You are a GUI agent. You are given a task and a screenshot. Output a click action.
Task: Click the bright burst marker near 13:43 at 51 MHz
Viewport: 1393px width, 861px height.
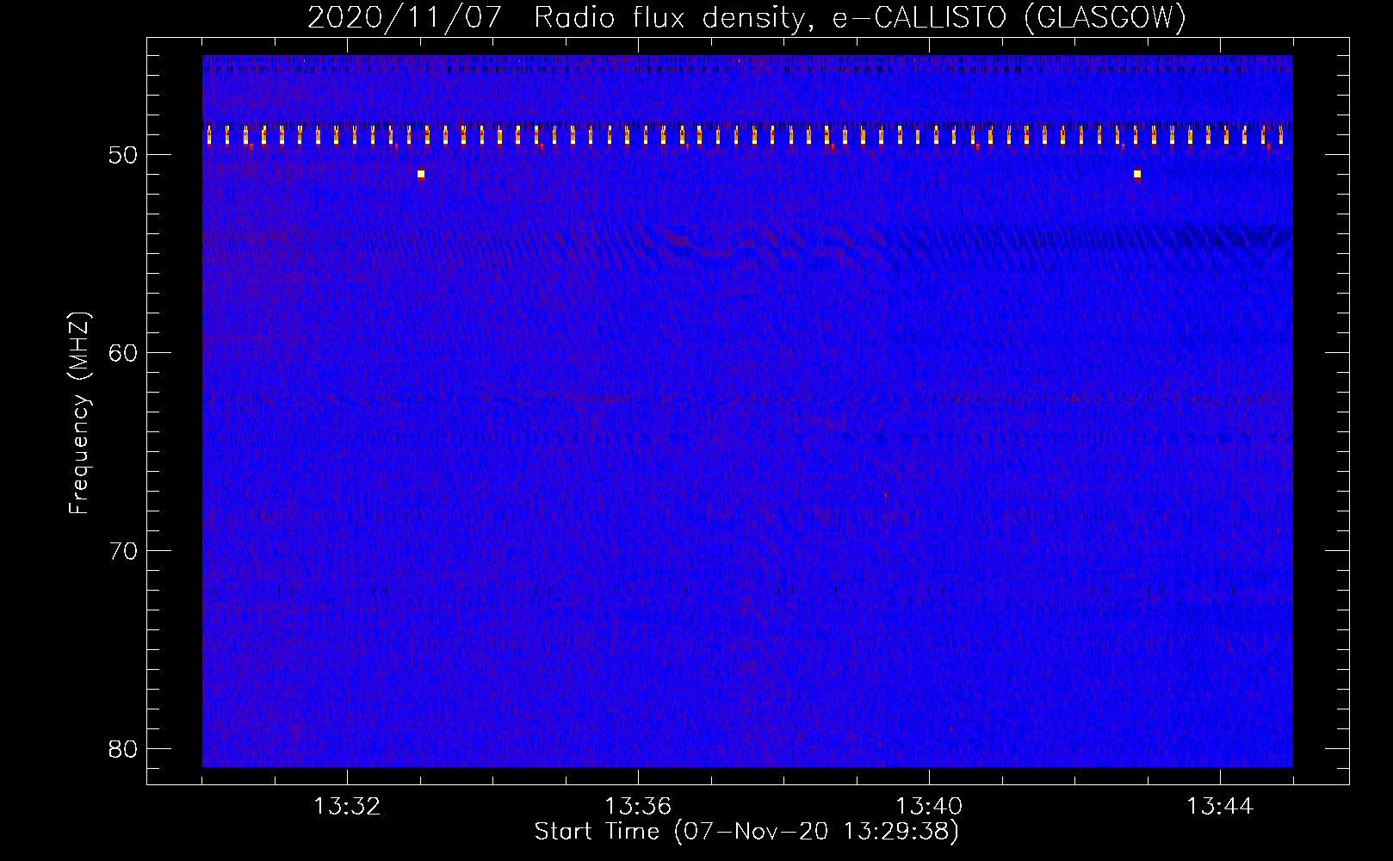point(1137,174)
